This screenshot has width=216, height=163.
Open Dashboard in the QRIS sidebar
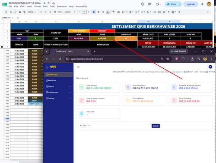(x=58, y=74)
